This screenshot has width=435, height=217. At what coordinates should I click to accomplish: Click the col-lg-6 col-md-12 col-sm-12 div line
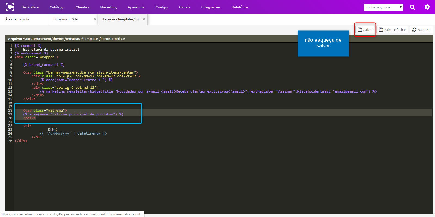click(86, 76)
